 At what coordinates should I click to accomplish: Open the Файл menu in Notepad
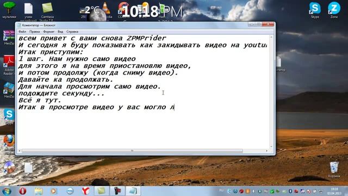pyautogui.click(x=22, y=32)
